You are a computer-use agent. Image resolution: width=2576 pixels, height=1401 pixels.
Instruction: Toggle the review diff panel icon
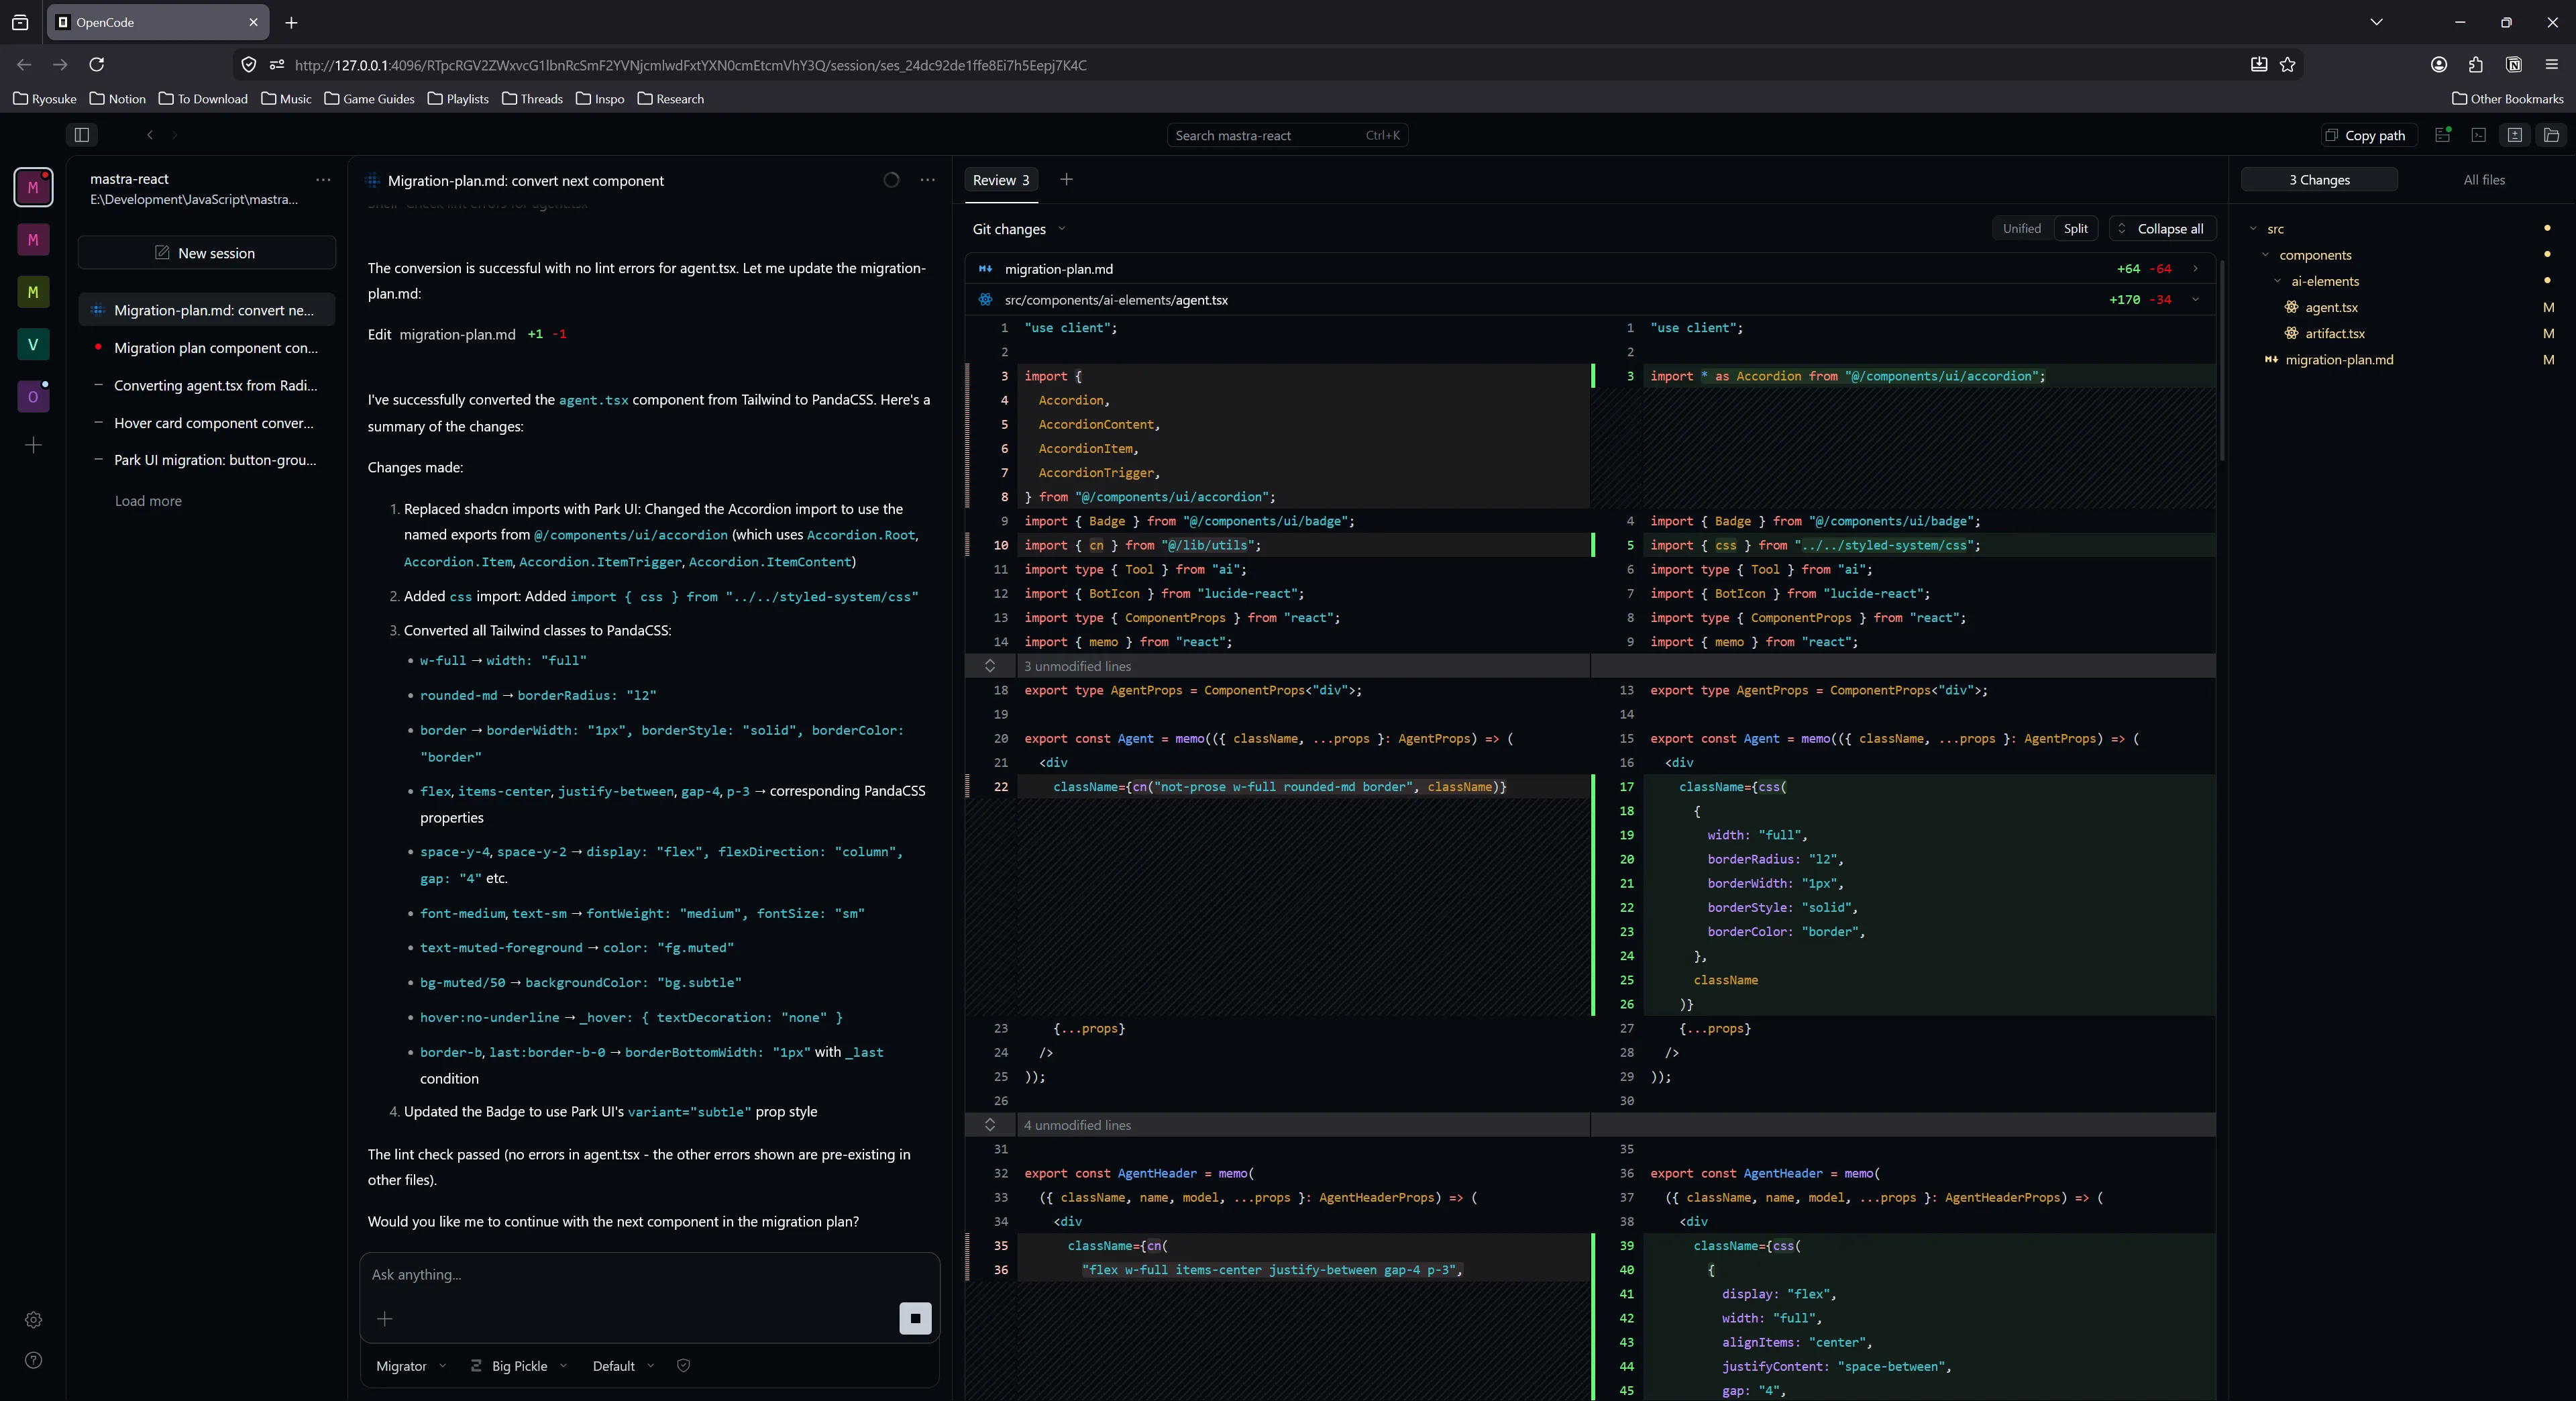[x=2515, y=135]
